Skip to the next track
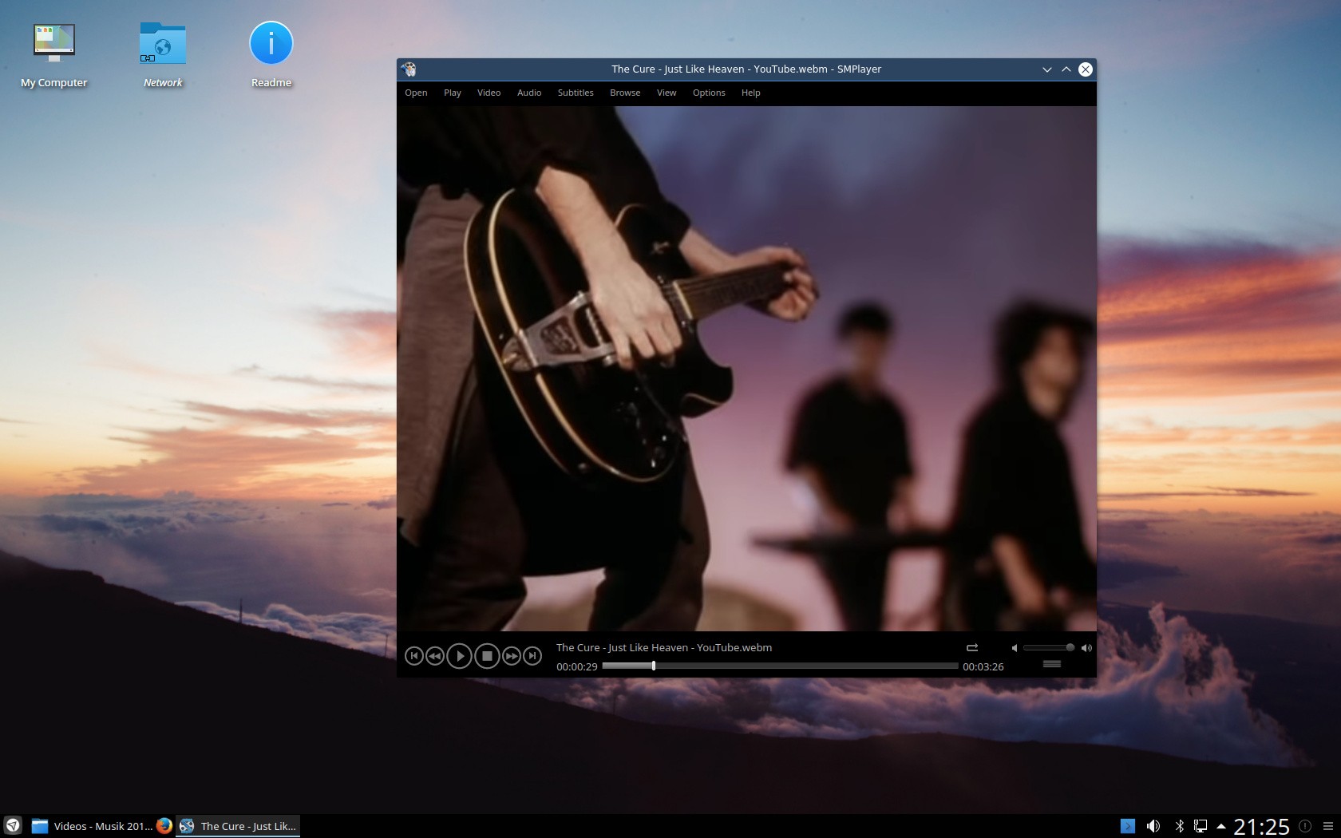The width and height of the screenshot is (1341, 838). click(532, 656)
